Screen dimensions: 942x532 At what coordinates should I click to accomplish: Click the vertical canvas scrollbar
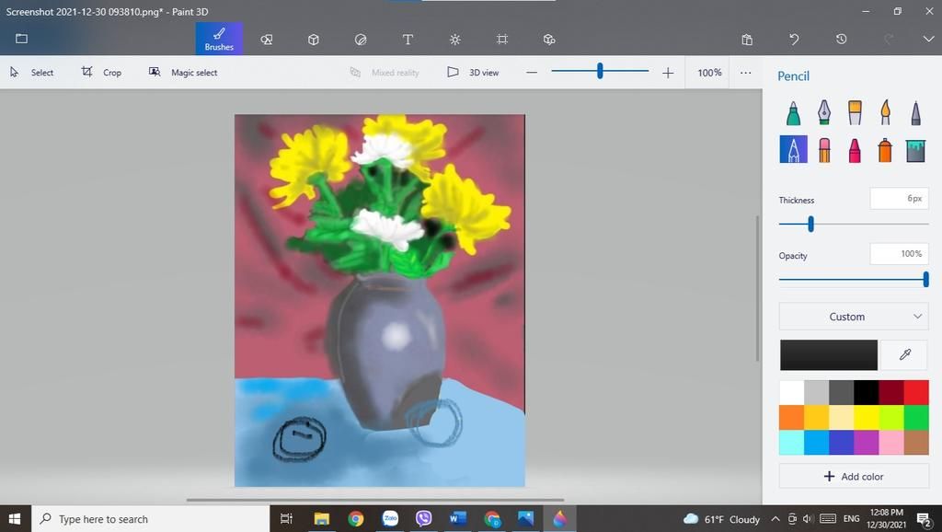[x=757, y=288]
